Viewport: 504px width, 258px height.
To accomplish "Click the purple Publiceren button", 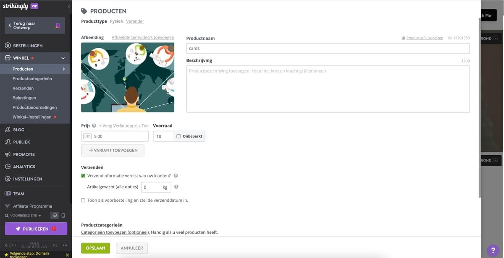I will 36,229.
